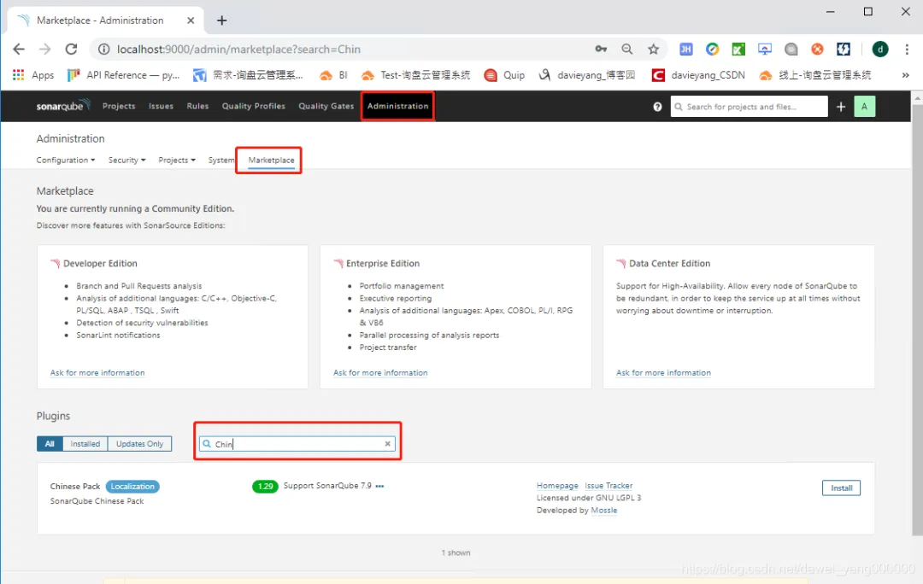Screen dimensions: 923x584
Task: Open the Quip bookmark
Action: pos(504,75)
